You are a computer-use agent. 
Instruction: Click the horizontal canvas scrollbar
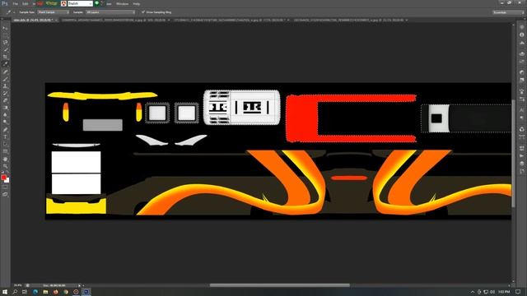(x=280, y=285)
